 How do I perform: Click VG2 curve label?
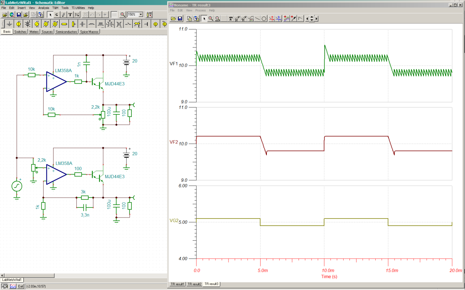[x=174, y=221]
